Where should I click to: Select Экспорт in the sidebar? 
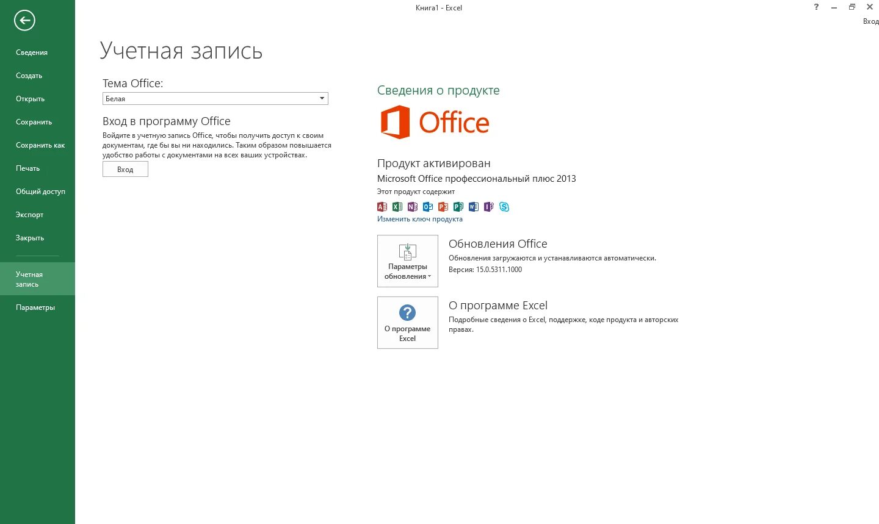[x=37, y=215]
